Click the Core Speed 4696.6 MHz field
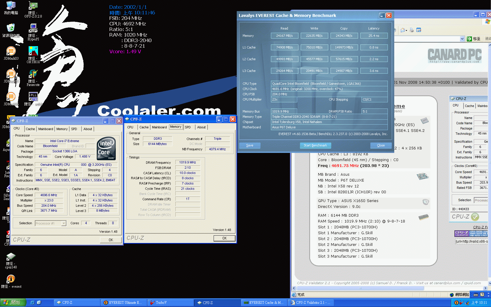This screenshot has height=307, width=491. pos(49,195)
